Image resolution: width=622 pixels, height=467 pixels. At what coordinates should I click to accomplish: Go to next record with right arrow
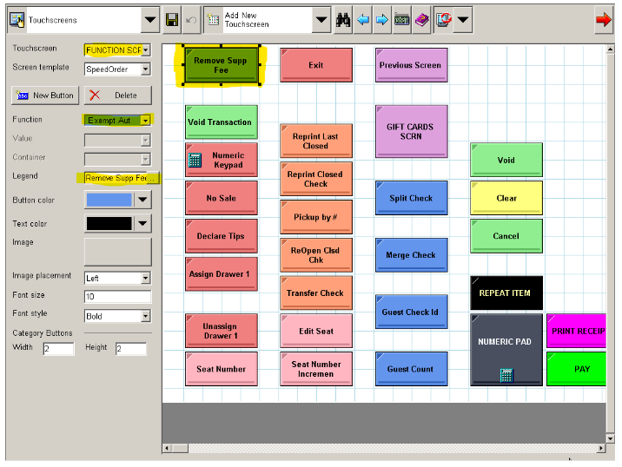382,20
